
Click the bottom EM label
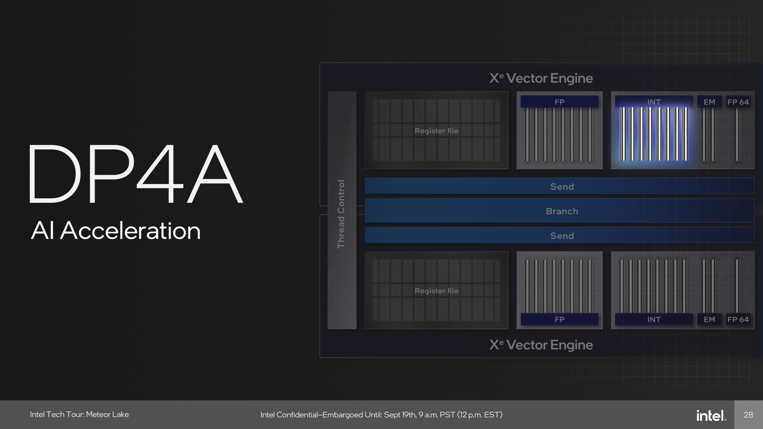pyautogui.click(x=709, y=319)
